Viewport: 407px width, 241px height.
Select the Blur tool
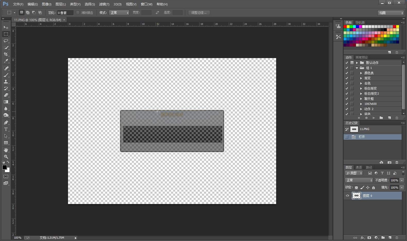coord(6,108)
